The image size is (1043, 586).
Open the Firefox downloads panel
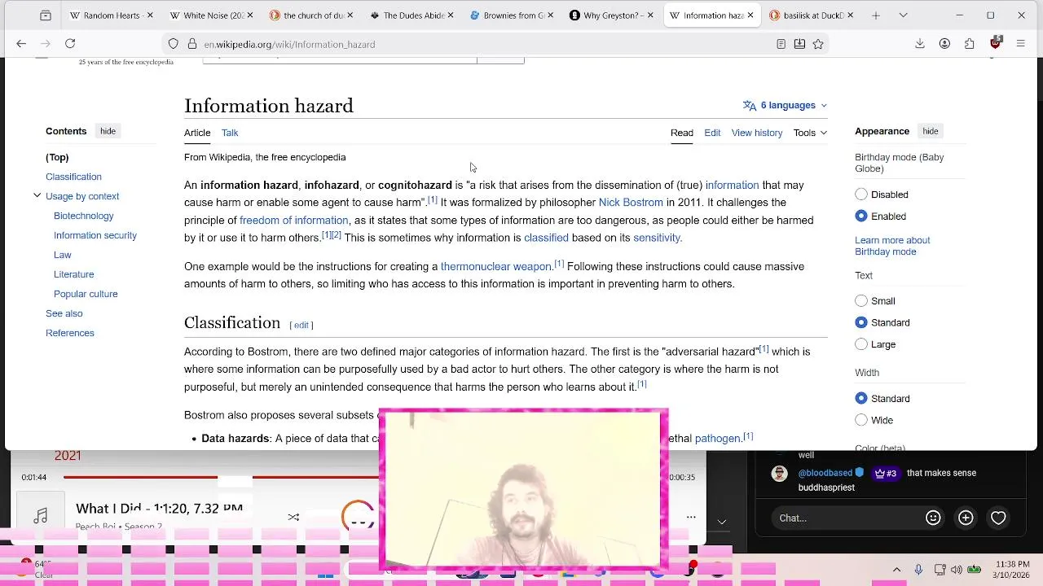coord(920,44)
